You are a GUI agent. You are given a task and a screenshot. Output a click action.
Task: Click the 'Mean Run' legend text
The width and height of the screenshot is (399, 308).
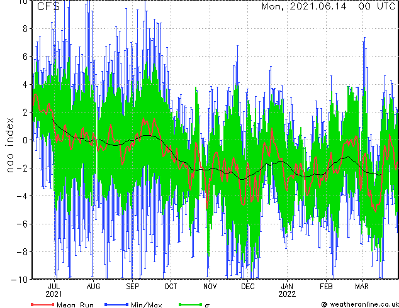tap(75, 305)
